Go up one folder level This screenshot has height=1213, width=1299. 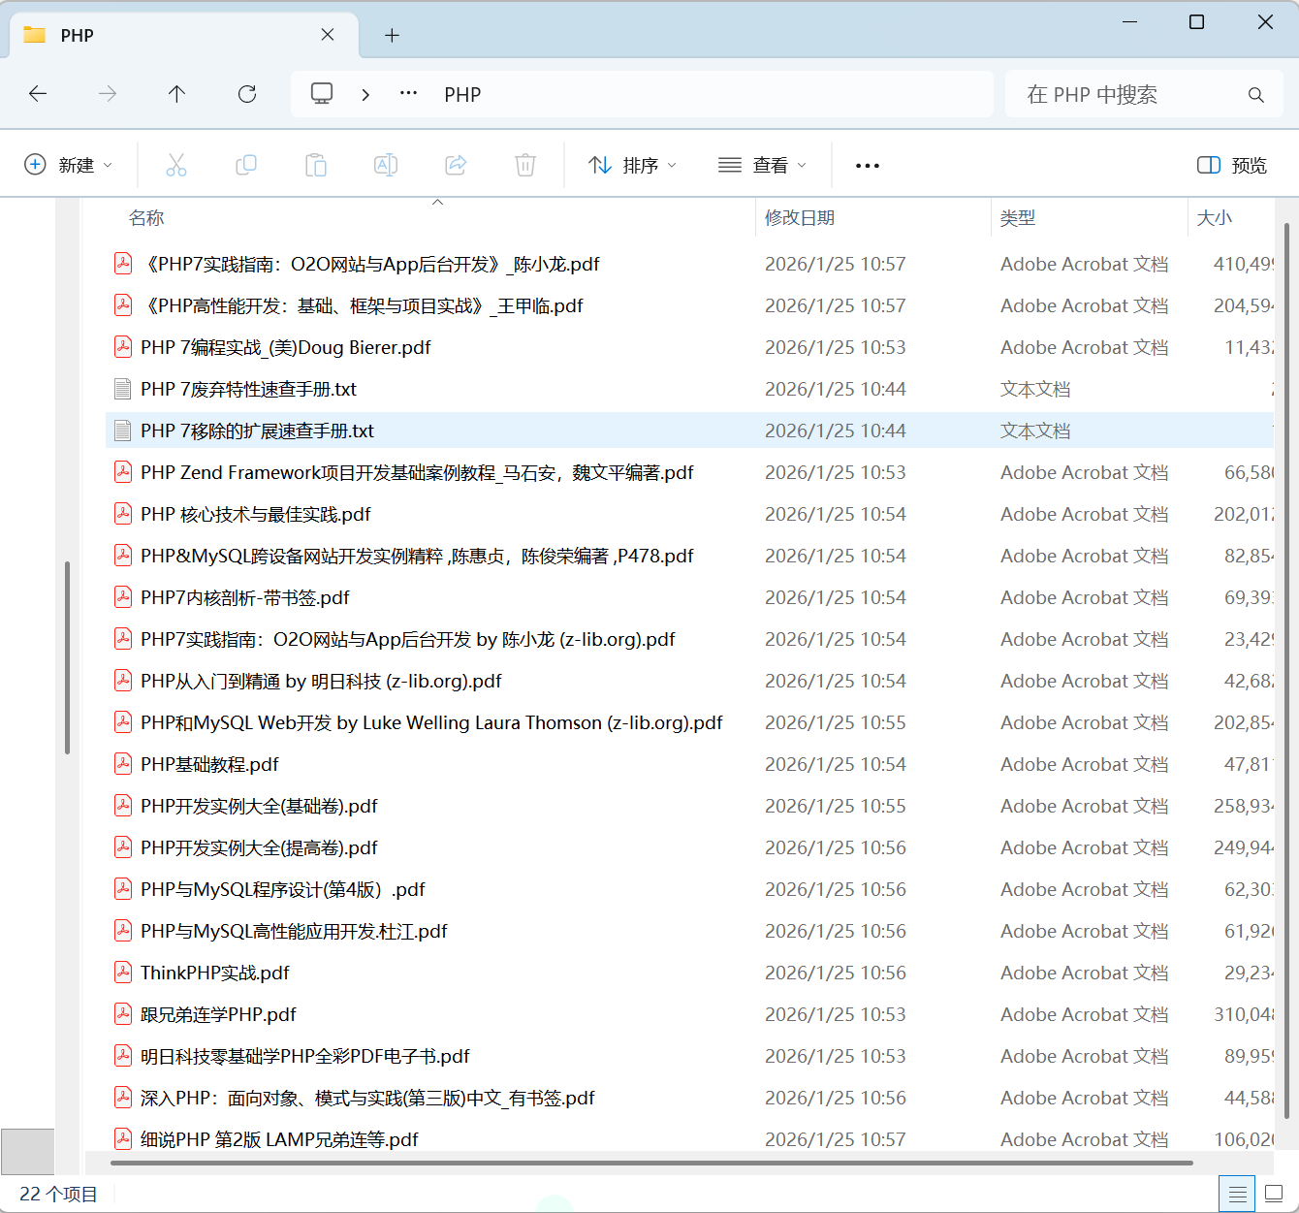coord(176,93)
